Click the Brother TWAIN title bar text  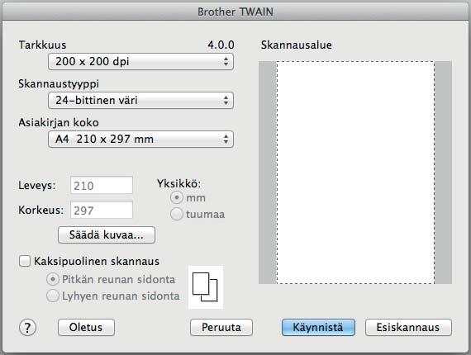pyautogui.click(x=235, y=12)
